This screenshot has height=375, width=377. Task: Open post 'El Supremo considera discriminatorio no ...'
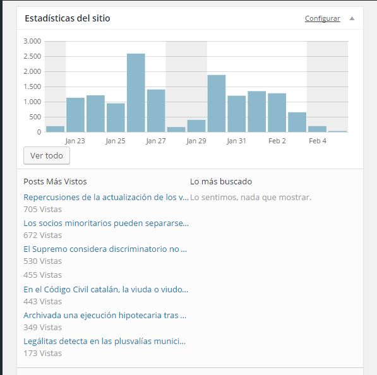coord(105,249)
